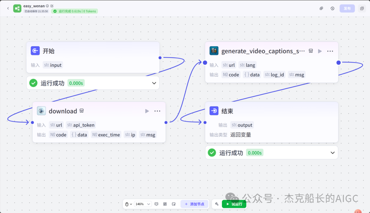Click the copy icon right of 发布
This screenshot has width=370, height=213.
362,8
